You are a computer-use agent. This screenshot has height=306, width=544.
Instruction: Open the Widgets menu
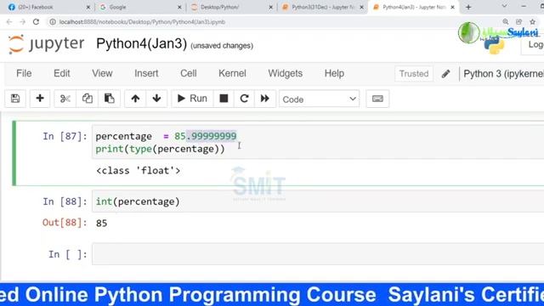(286, 74)
